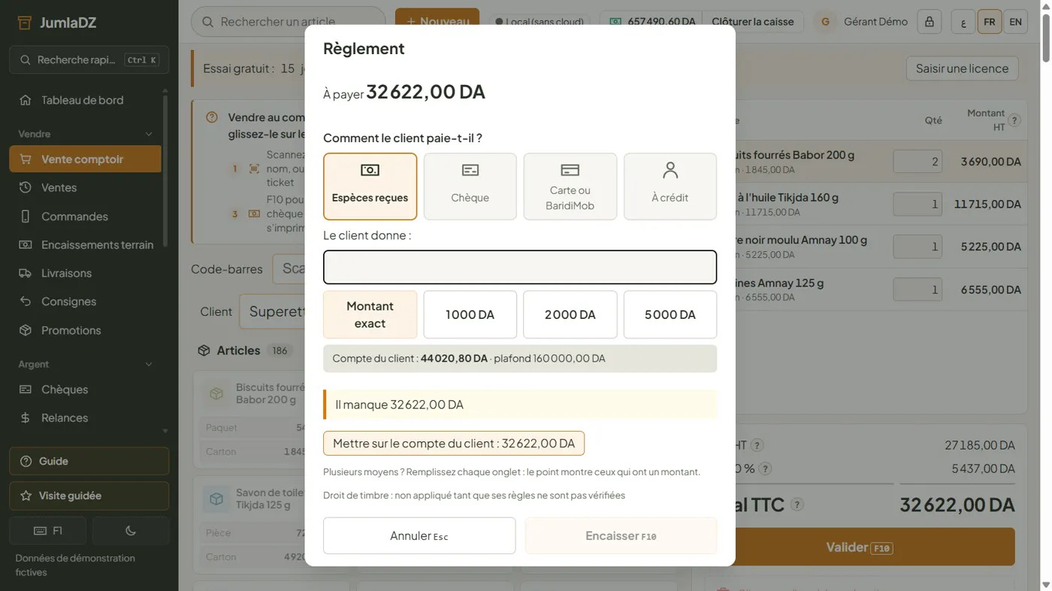
Task: Select the À crédit payment tab
Action: [670, 186]
